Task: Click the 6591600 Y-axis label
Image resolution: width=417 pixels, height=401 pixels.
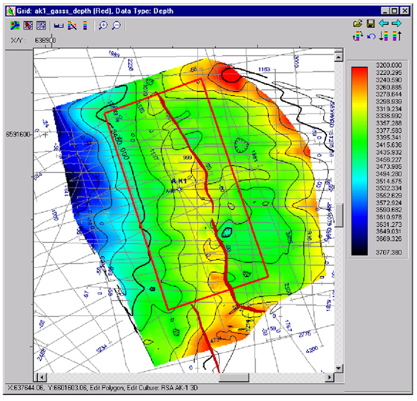Action: tap(18, 134)
